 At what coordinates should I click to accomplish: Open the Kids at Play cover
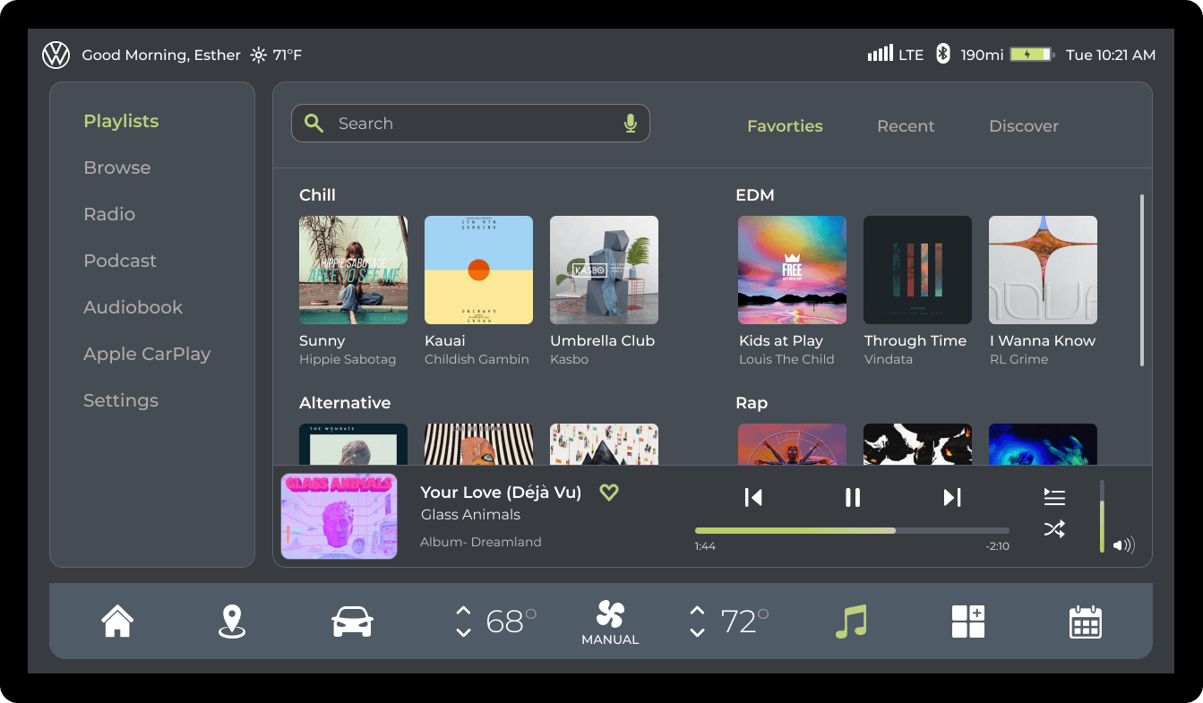[792, 270]
